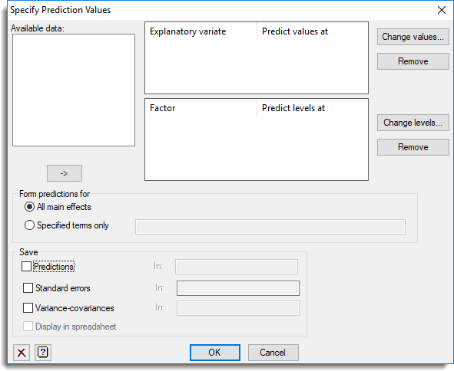Viewport: 454px width, 371px height.
Task: Confirm with the OK button
Action: pos(215,353)
